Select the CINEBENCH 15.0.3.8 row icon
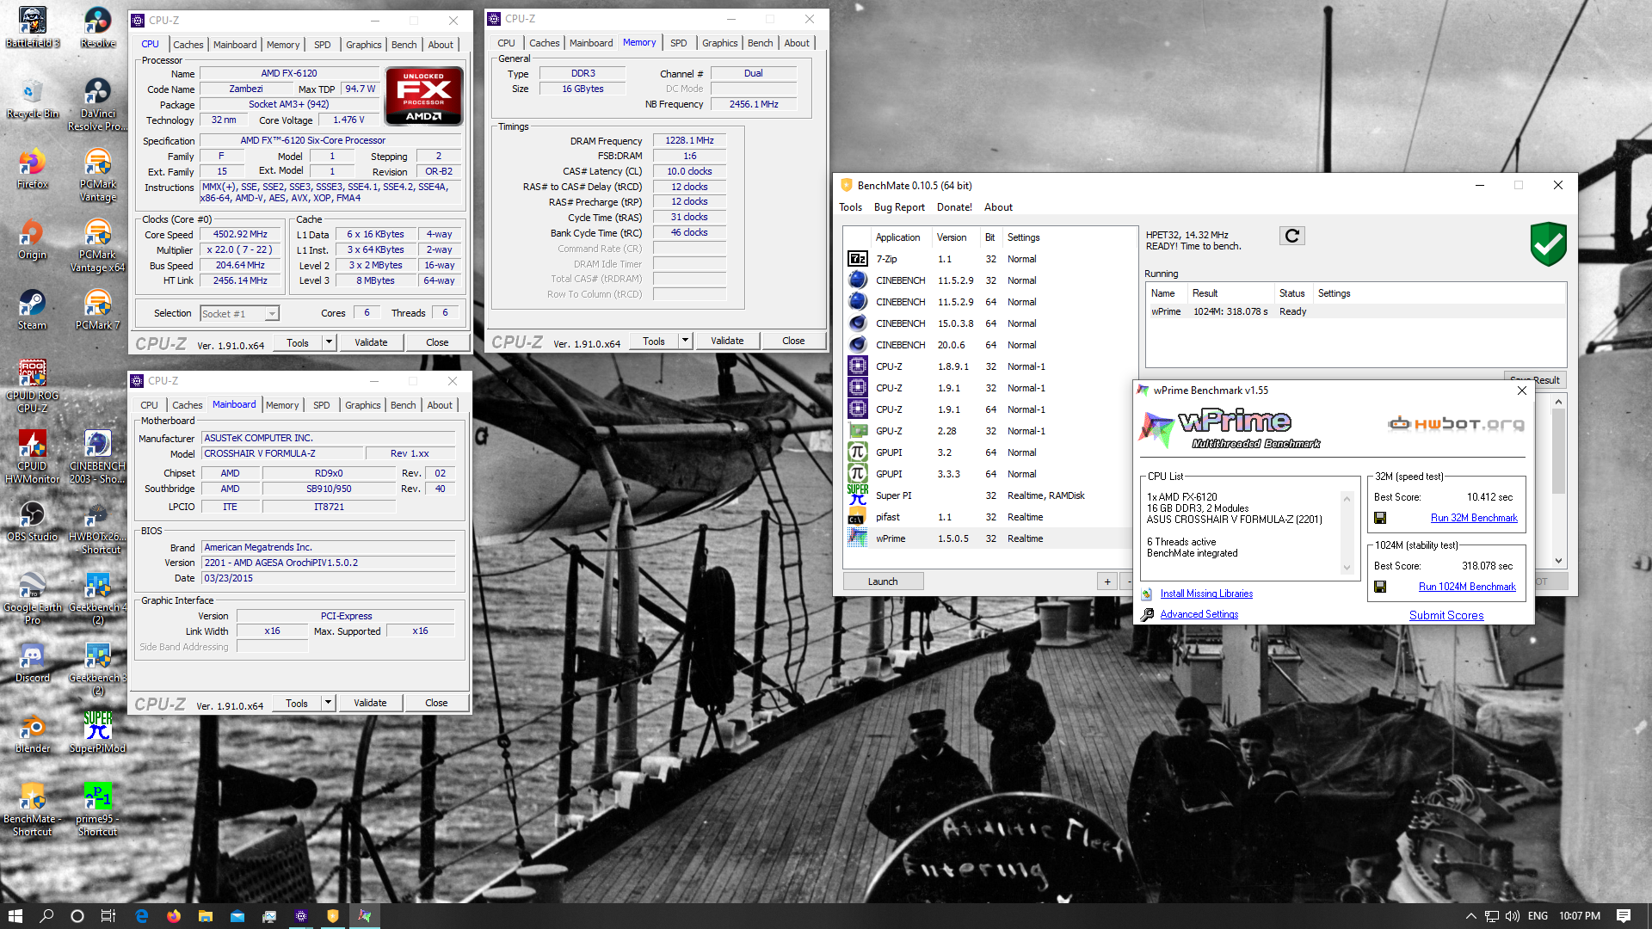The image size is (1652, 929). 857,323
